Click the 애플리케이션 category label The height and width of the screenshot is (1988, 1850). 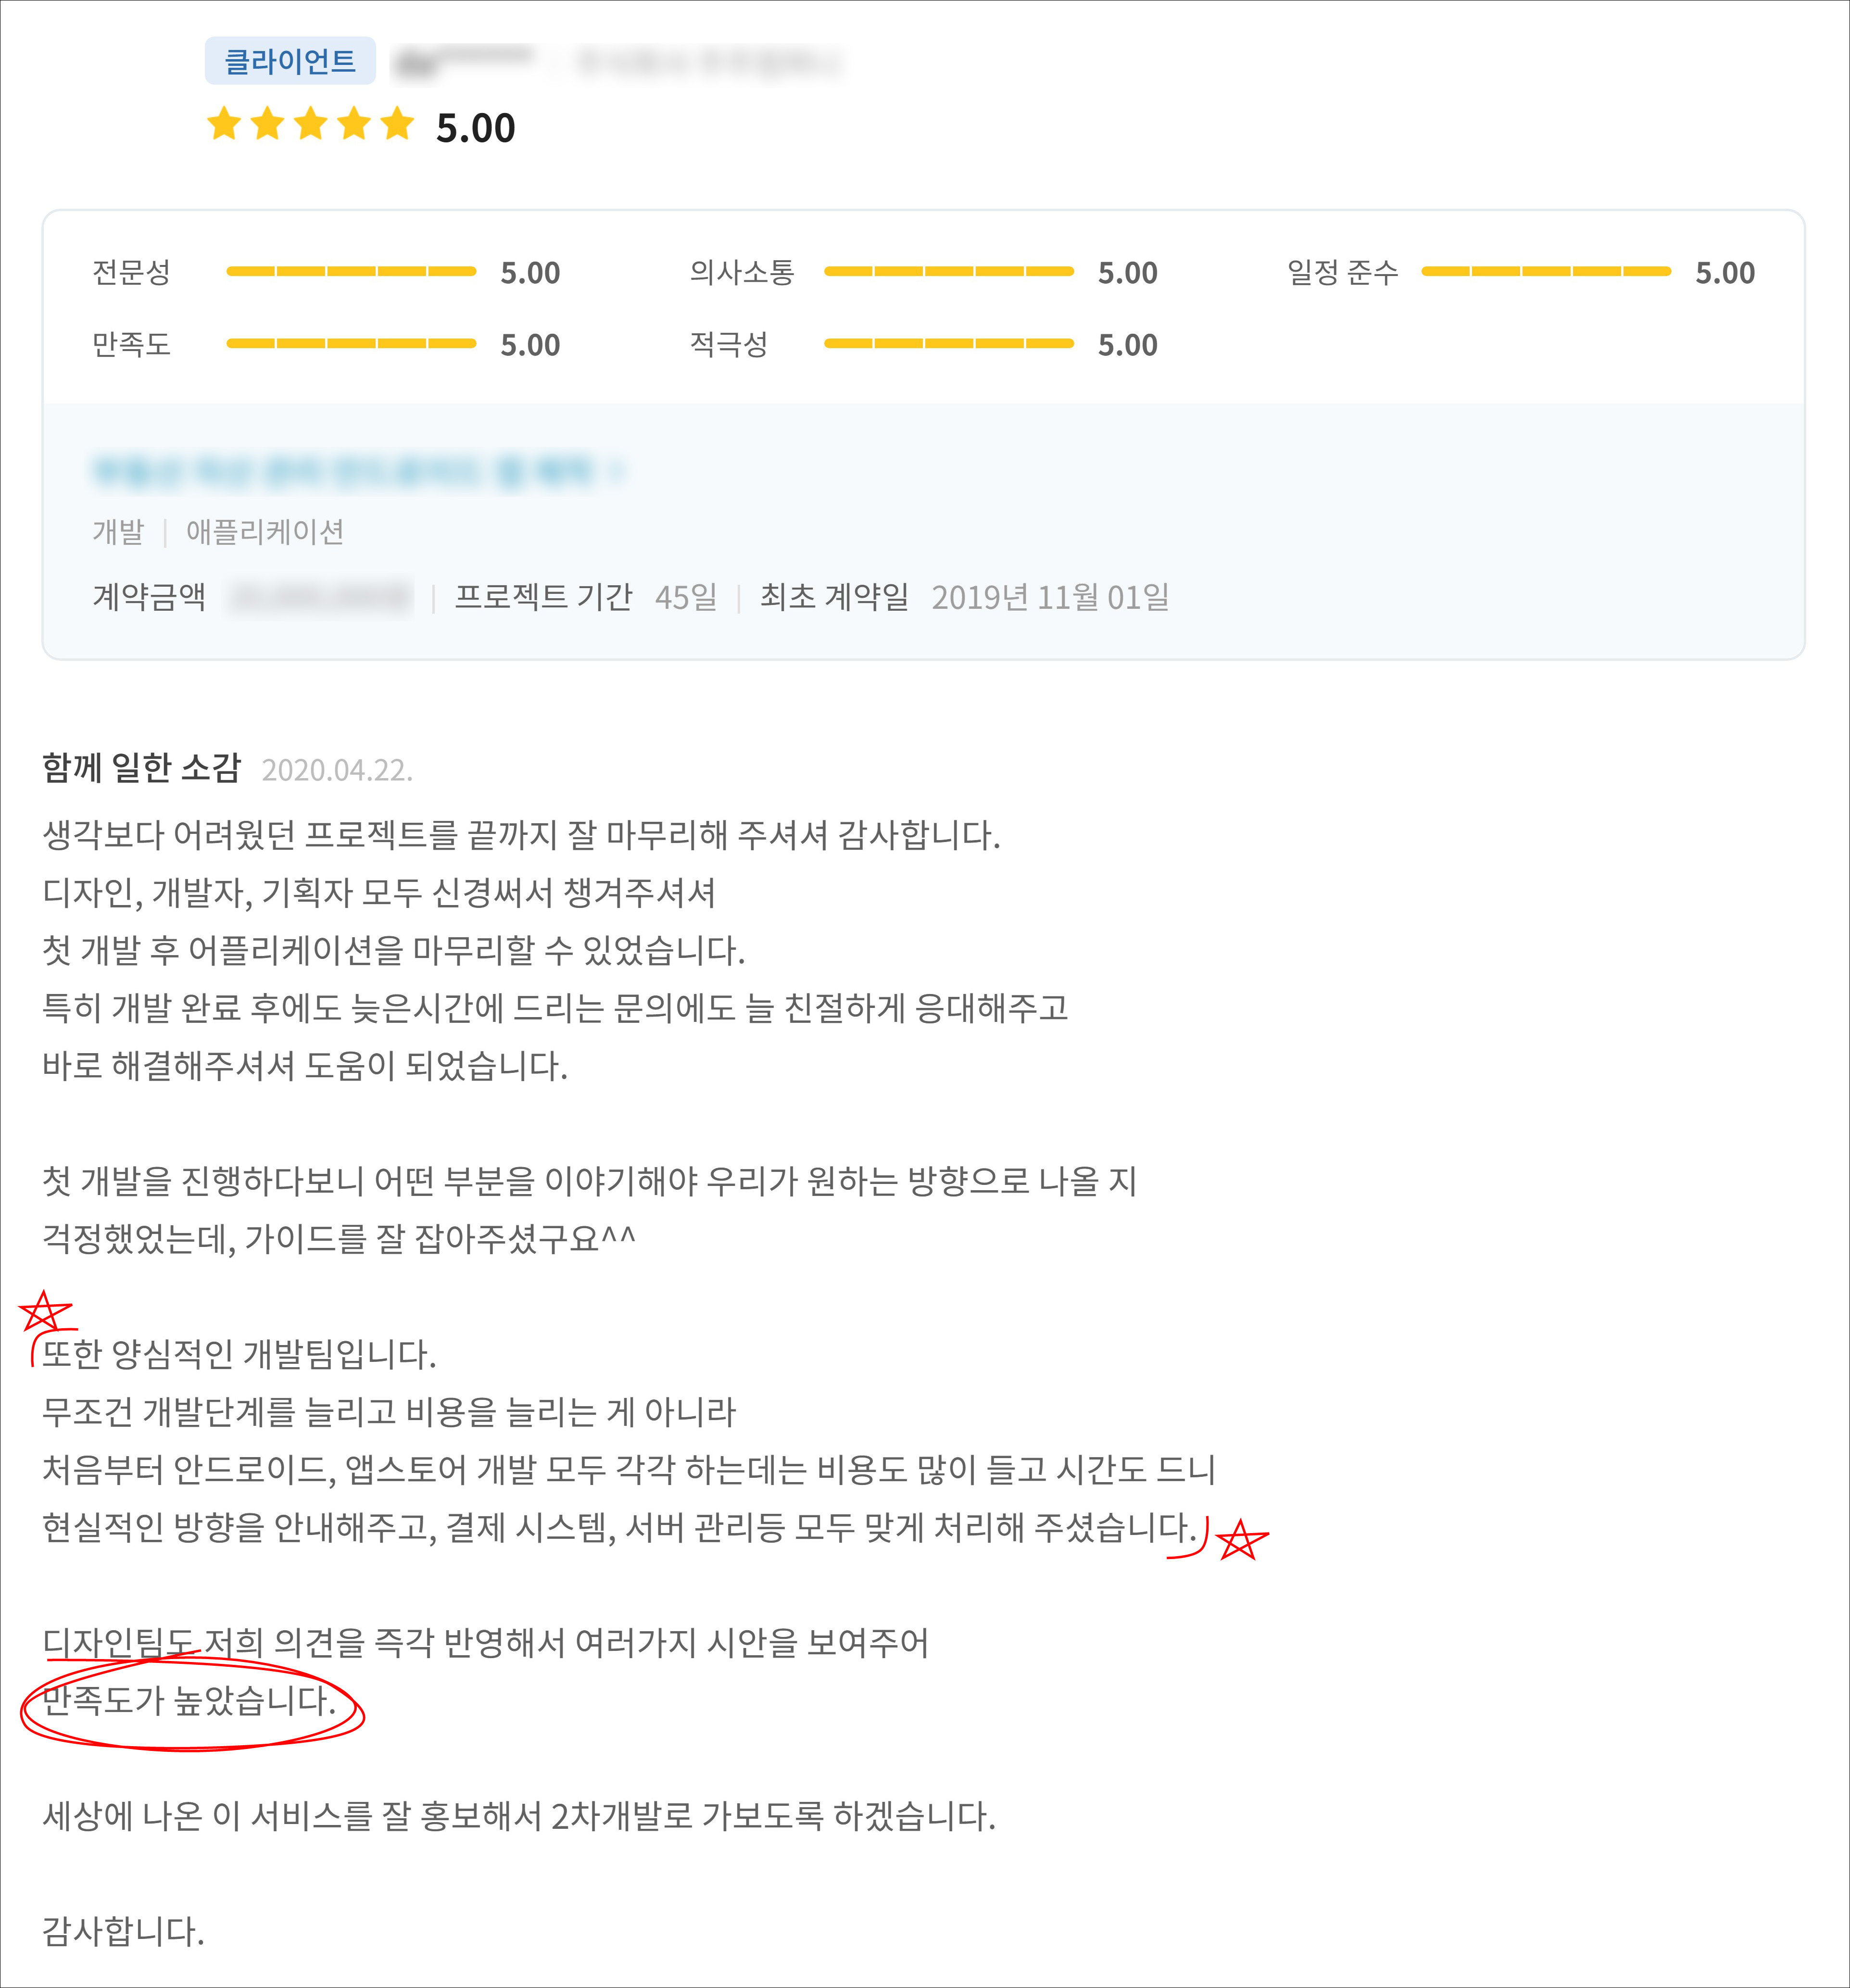[x=265, y=531]
